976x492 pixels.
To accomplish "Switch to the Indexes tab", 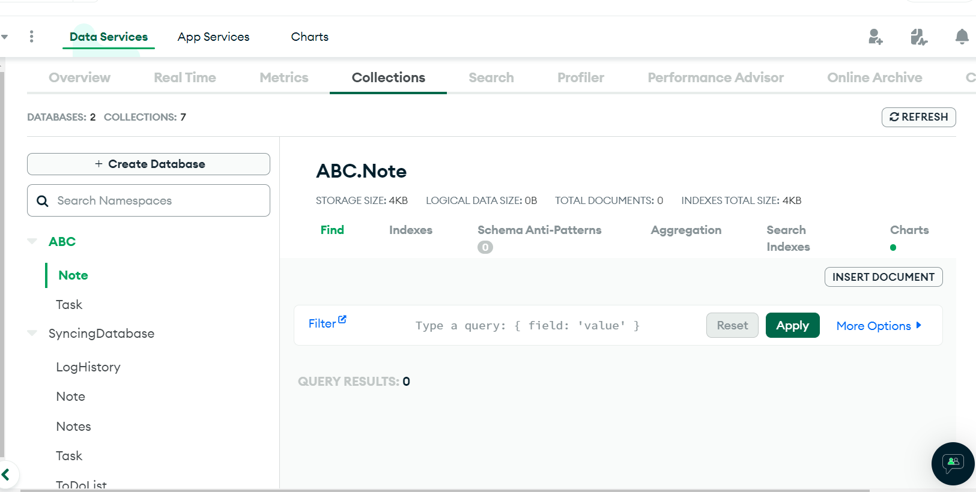I will point(410,230).
